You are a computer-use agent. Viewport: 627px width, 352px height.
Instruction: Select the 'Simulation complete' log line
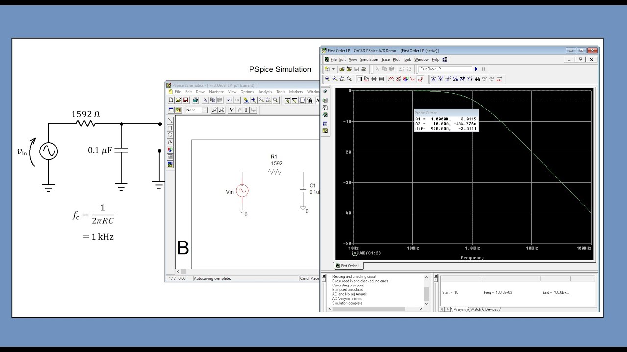pos(347,303)
